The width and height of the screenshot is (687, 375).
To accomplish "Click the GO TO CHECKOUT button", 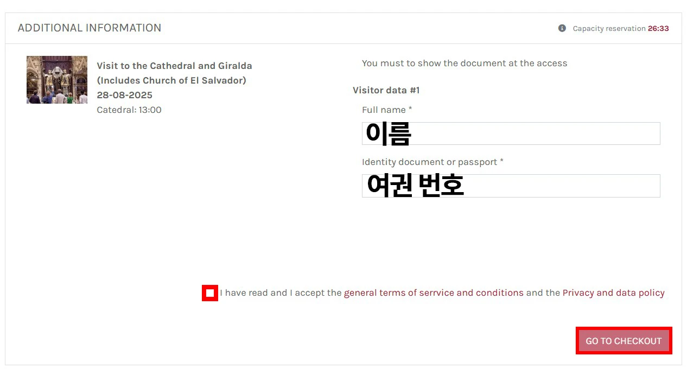I will [624, 341].
